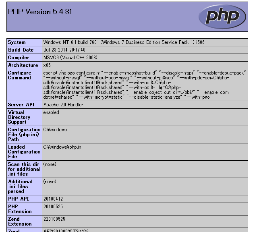
Task: Select the 'Virtual Directory Support' label
Action: (x=19, y=117)
